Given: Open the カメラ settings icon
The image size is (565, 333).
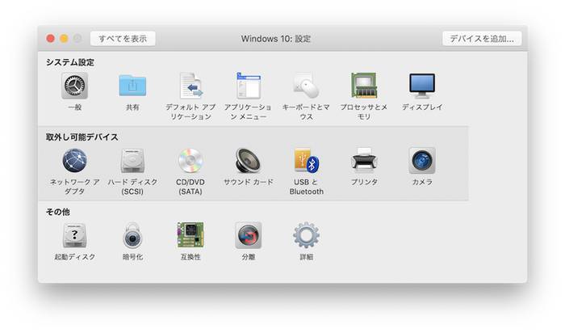Looking at the screenshot, I should coord(422,161).
